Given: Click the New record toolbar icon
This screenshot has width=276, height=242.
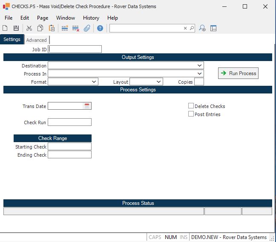Looking at the screenshot, I should point(5,28).
